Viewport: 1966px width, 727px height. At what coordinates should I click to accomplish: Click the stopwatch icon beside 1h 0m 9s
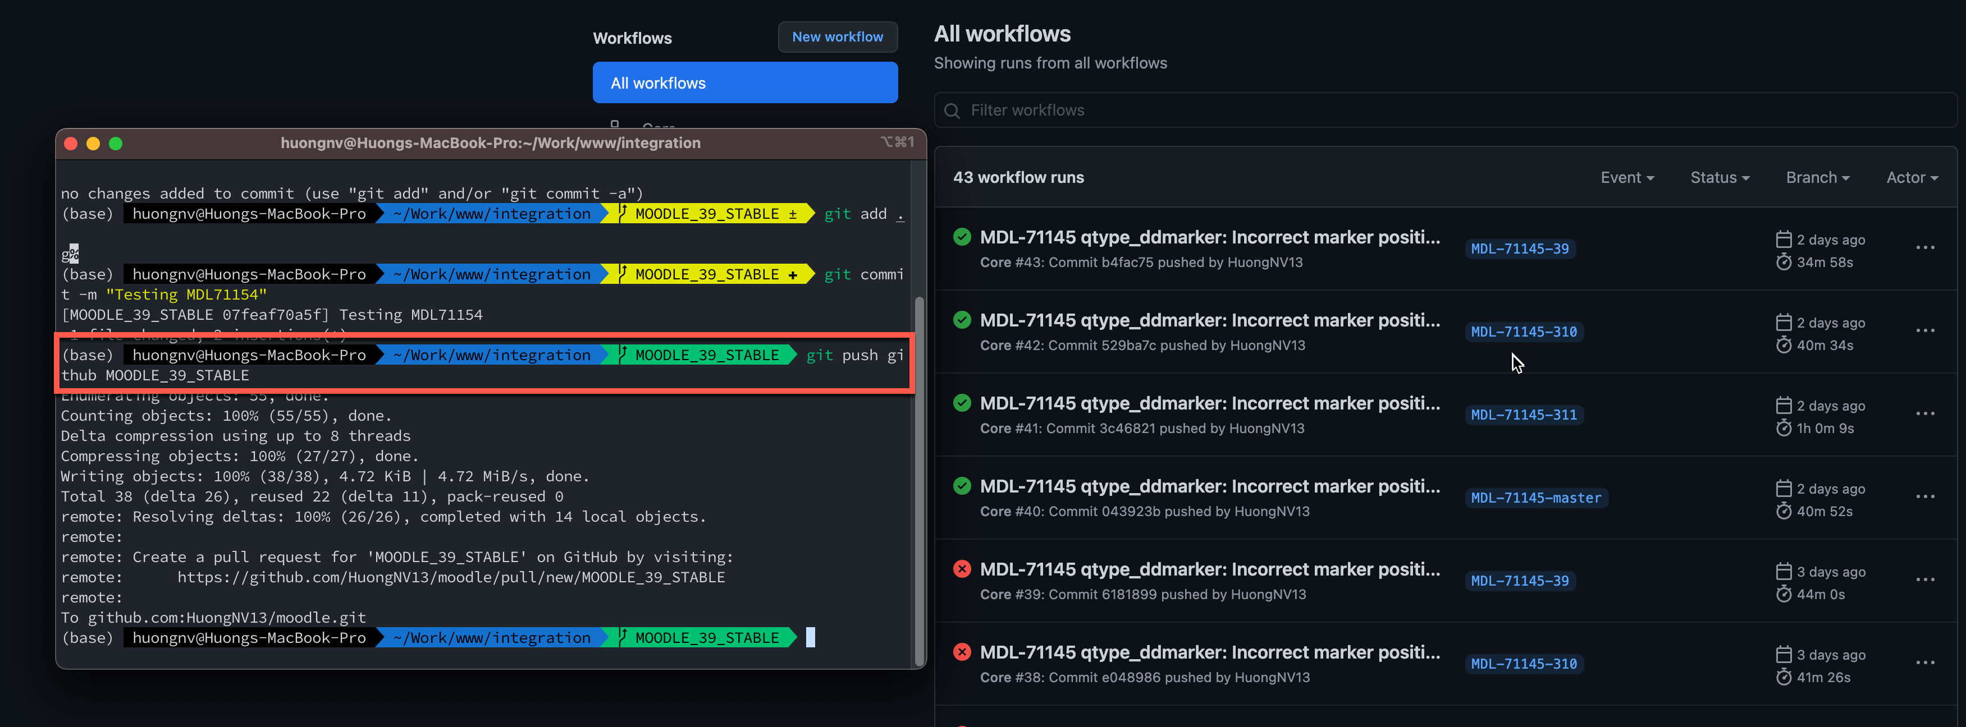click(1784, 429)
